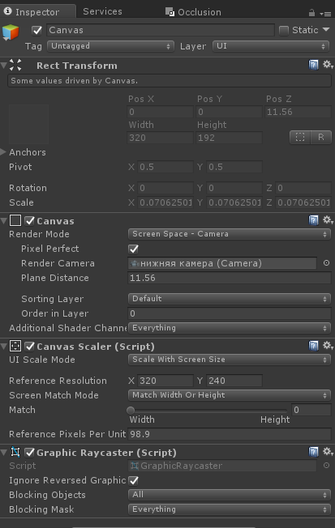Click the Render Camera object picker circle
Screen dimensions: 335x528
[326, 263]
